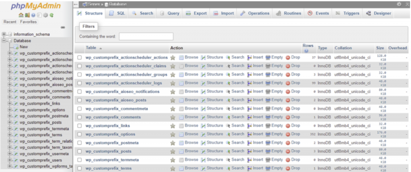The image size is (411, 172).
Task: Select the wp_customprefix_posts table checkbox
Action: point(79,151)
